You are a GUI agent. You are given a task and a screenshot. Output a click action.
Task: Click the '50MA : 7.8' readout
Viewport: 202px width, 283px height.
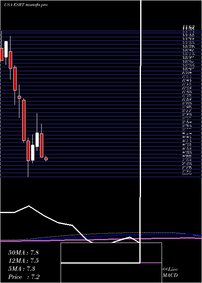coord(23,253)
